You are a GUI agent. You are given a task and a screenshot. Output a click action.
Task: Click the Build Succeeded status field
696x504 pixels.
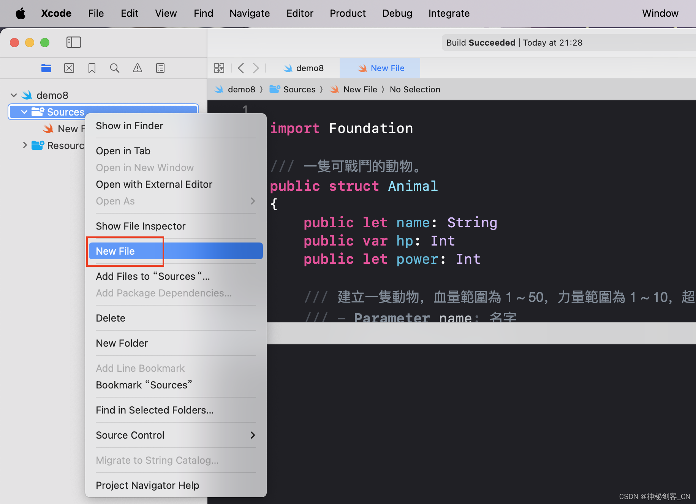tap(569, 43)
